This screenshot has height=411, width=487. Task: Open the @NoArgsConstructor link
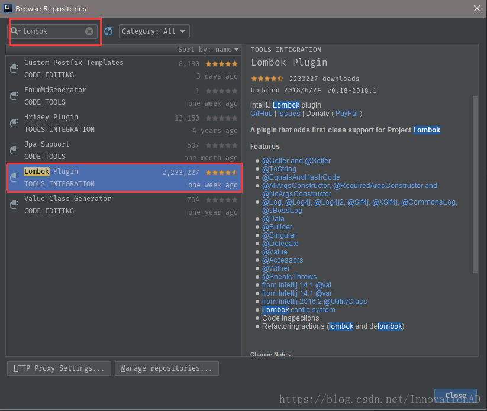tap(296, 194)
